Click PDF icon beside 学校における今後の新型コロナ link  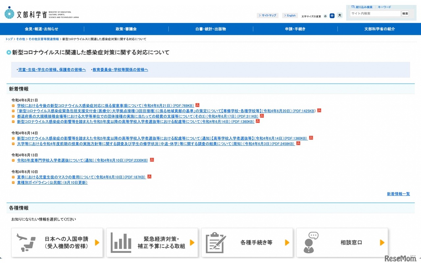pyautogui.click(x=197, y=105)
